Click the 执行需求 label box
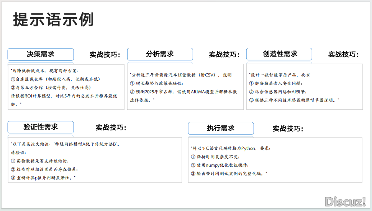The height and width of the screenshot is (211, 372). (x=221, y=128)
